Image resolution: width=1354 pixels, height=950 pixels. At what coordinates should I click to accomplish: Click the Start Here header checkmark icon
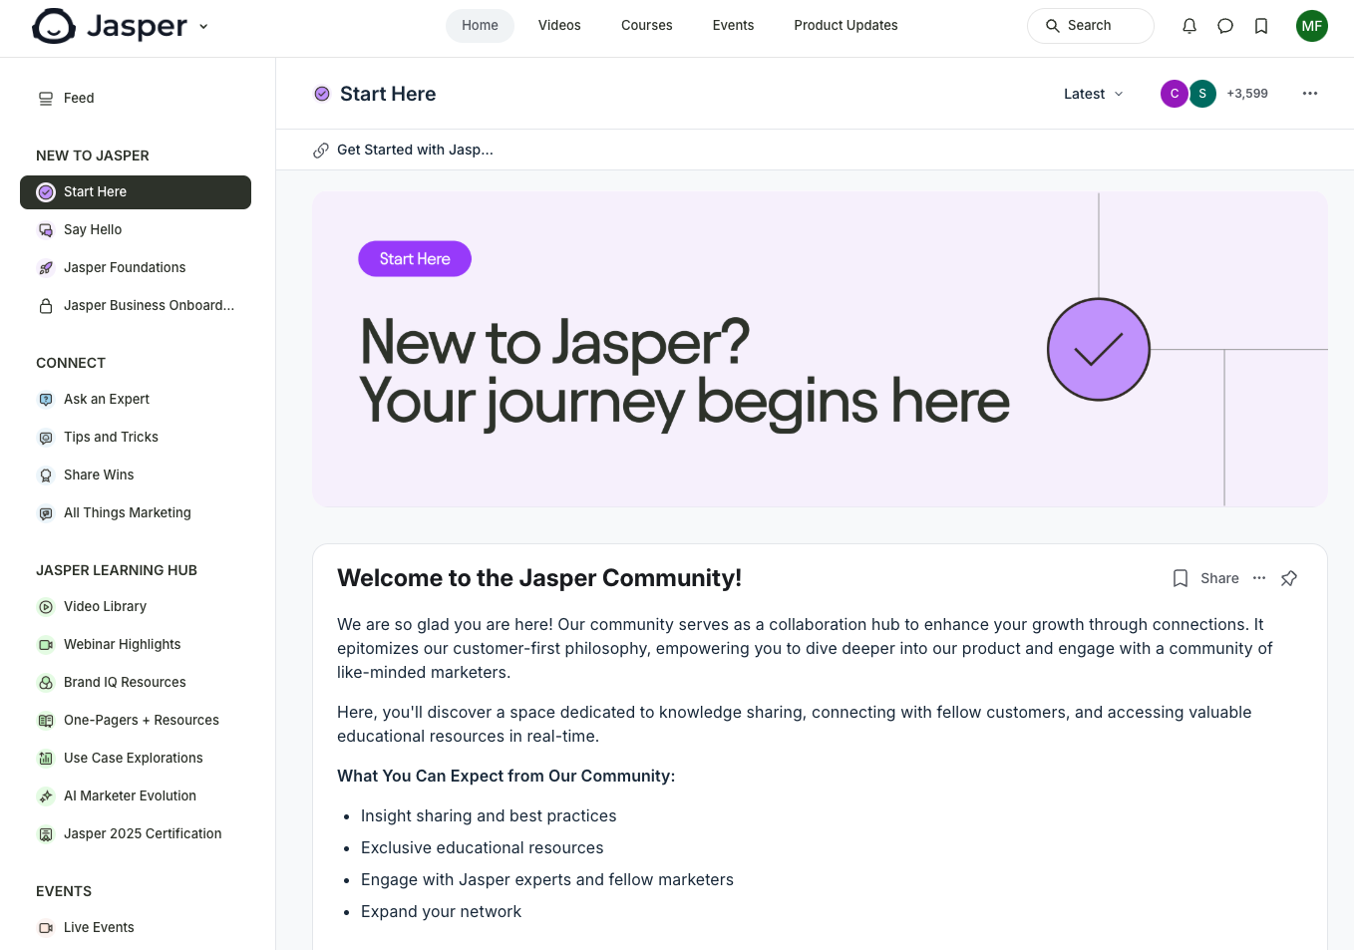(x=322, y=95)
